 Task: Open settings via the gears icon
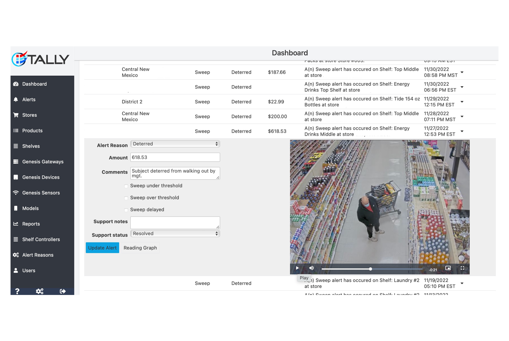(40, 291)
